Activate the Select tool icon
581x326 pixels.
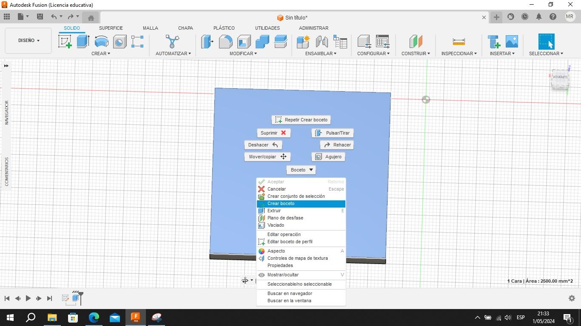(546, 42)
